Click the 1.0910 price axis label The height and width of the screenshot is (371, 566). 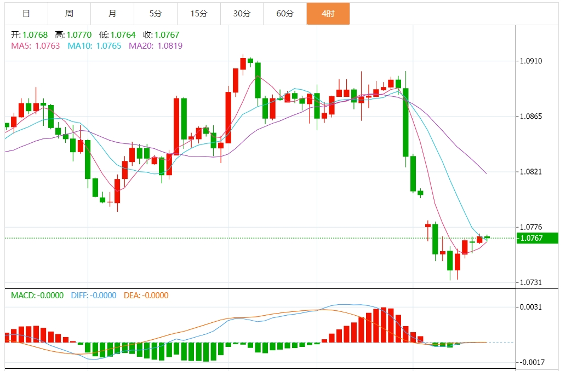[531, 61]
